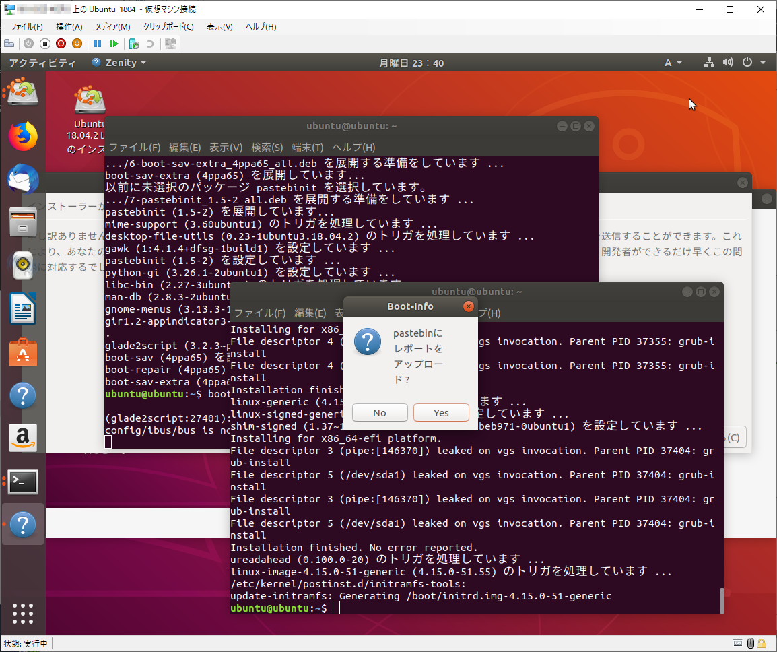Click the back terminal's title bar
777x652 pixels.
351,126
